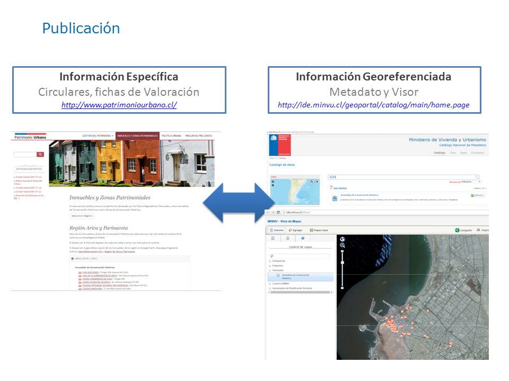Click the top end button of the zoom slider
This screenshot has width=509, height=381.
(x=343, y=251)
